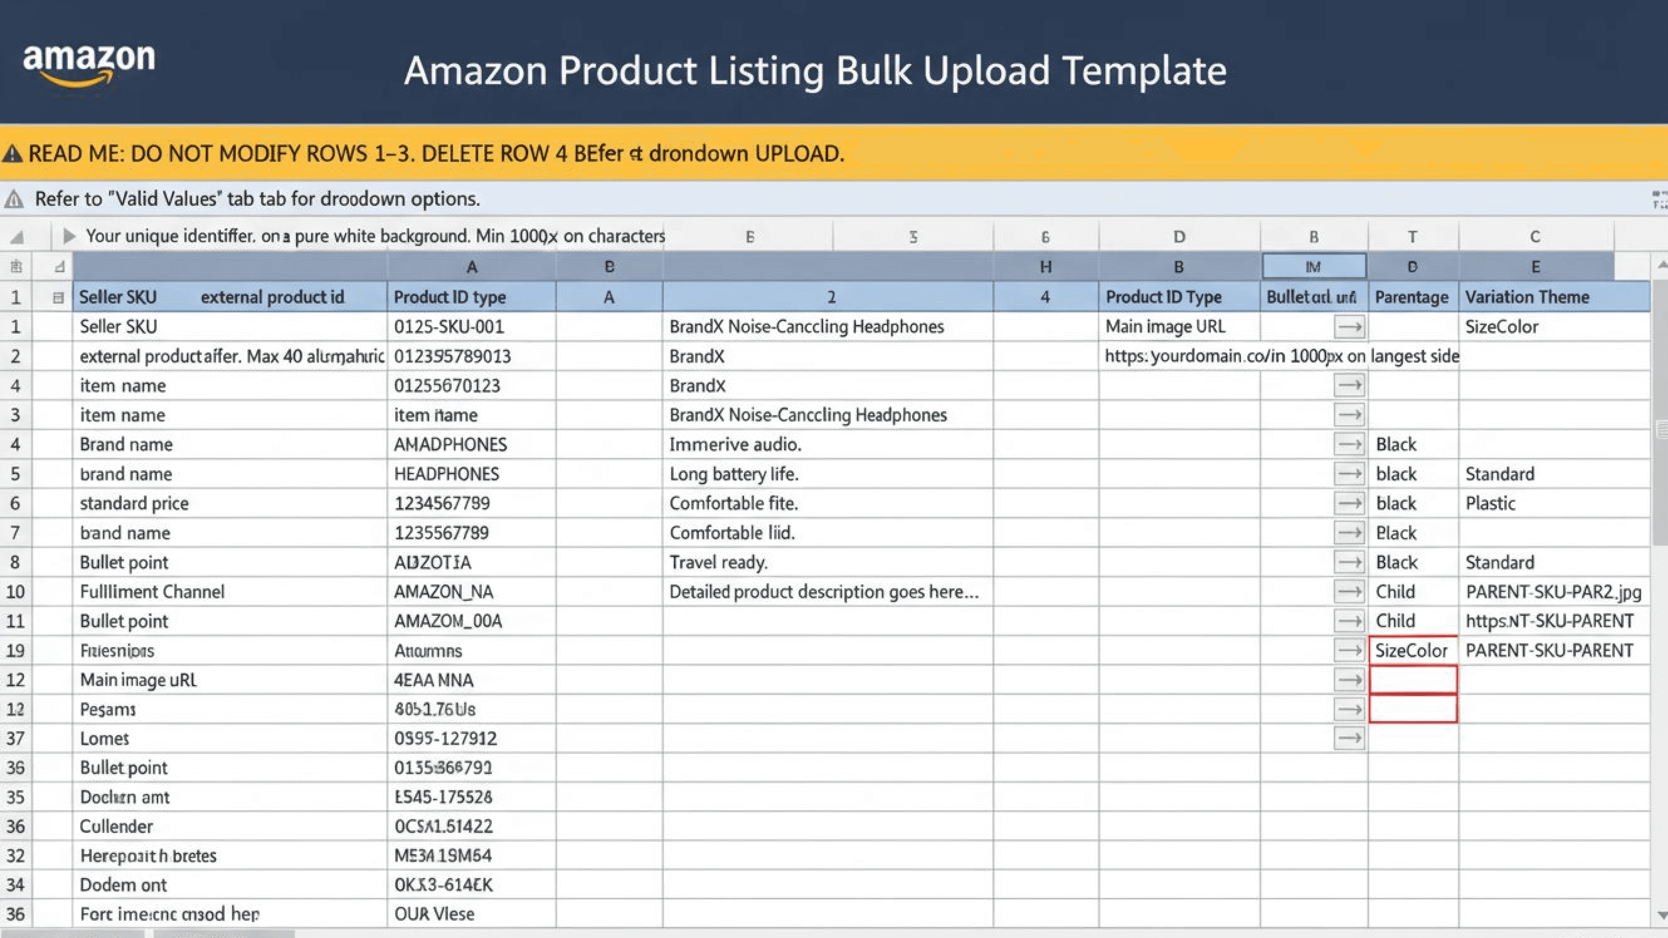Click the arrow icon in Lomet row
Viewport: 1668px width, 938px height.
[x=1350, y=738]
